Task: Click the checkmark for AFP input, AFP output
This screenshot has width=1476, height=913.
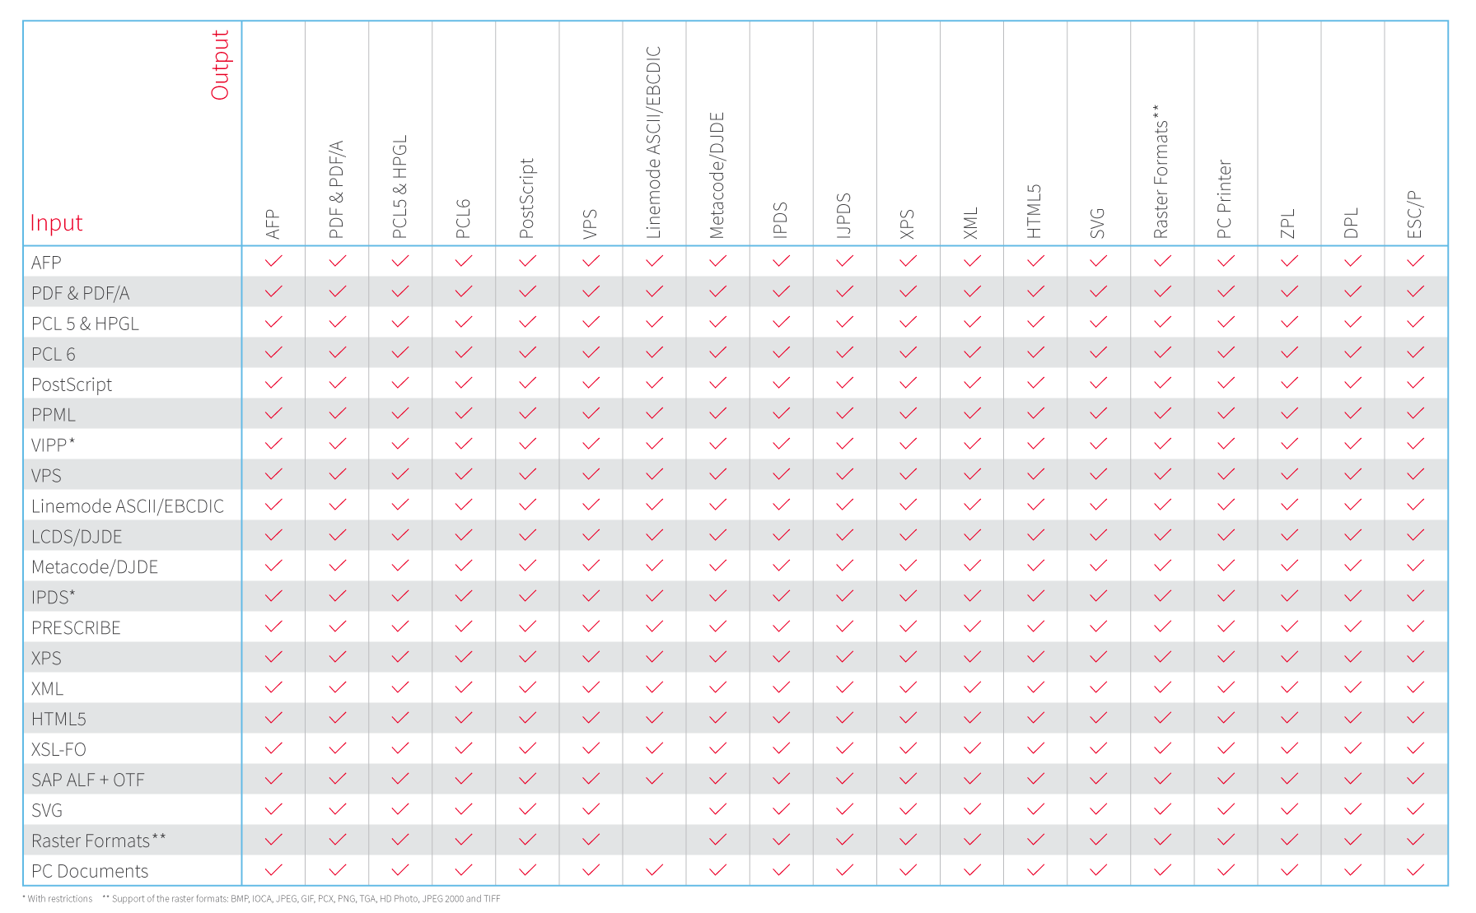Action: 273,261
